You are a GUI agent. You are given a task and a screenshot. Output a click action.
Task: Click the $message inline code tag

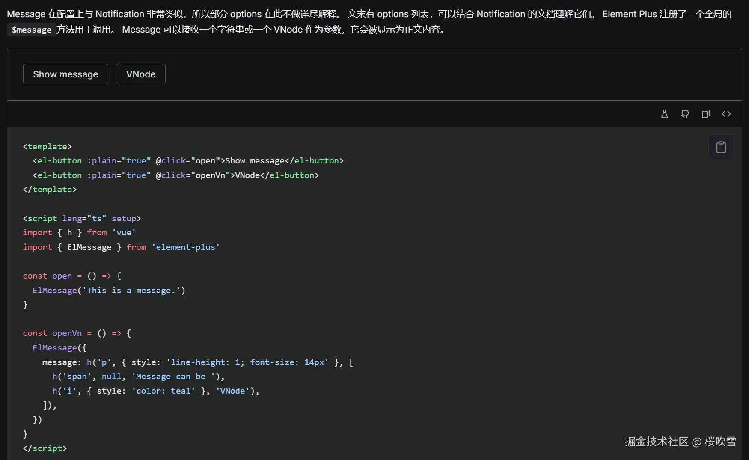click(32, 30)
